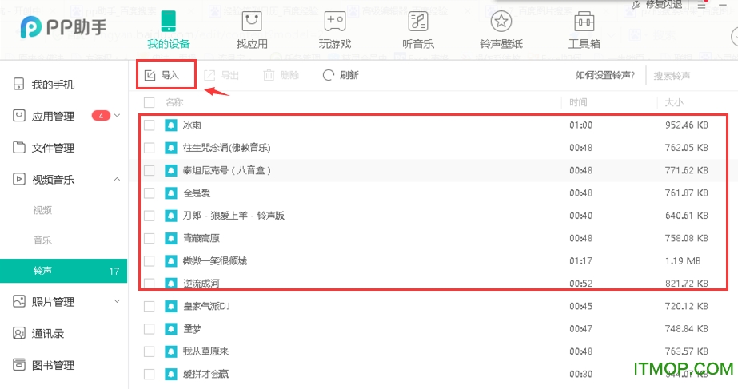This screenshot has width=738, height=389.
Task: Sort by 时间 column header
Action: pos(578,102)
